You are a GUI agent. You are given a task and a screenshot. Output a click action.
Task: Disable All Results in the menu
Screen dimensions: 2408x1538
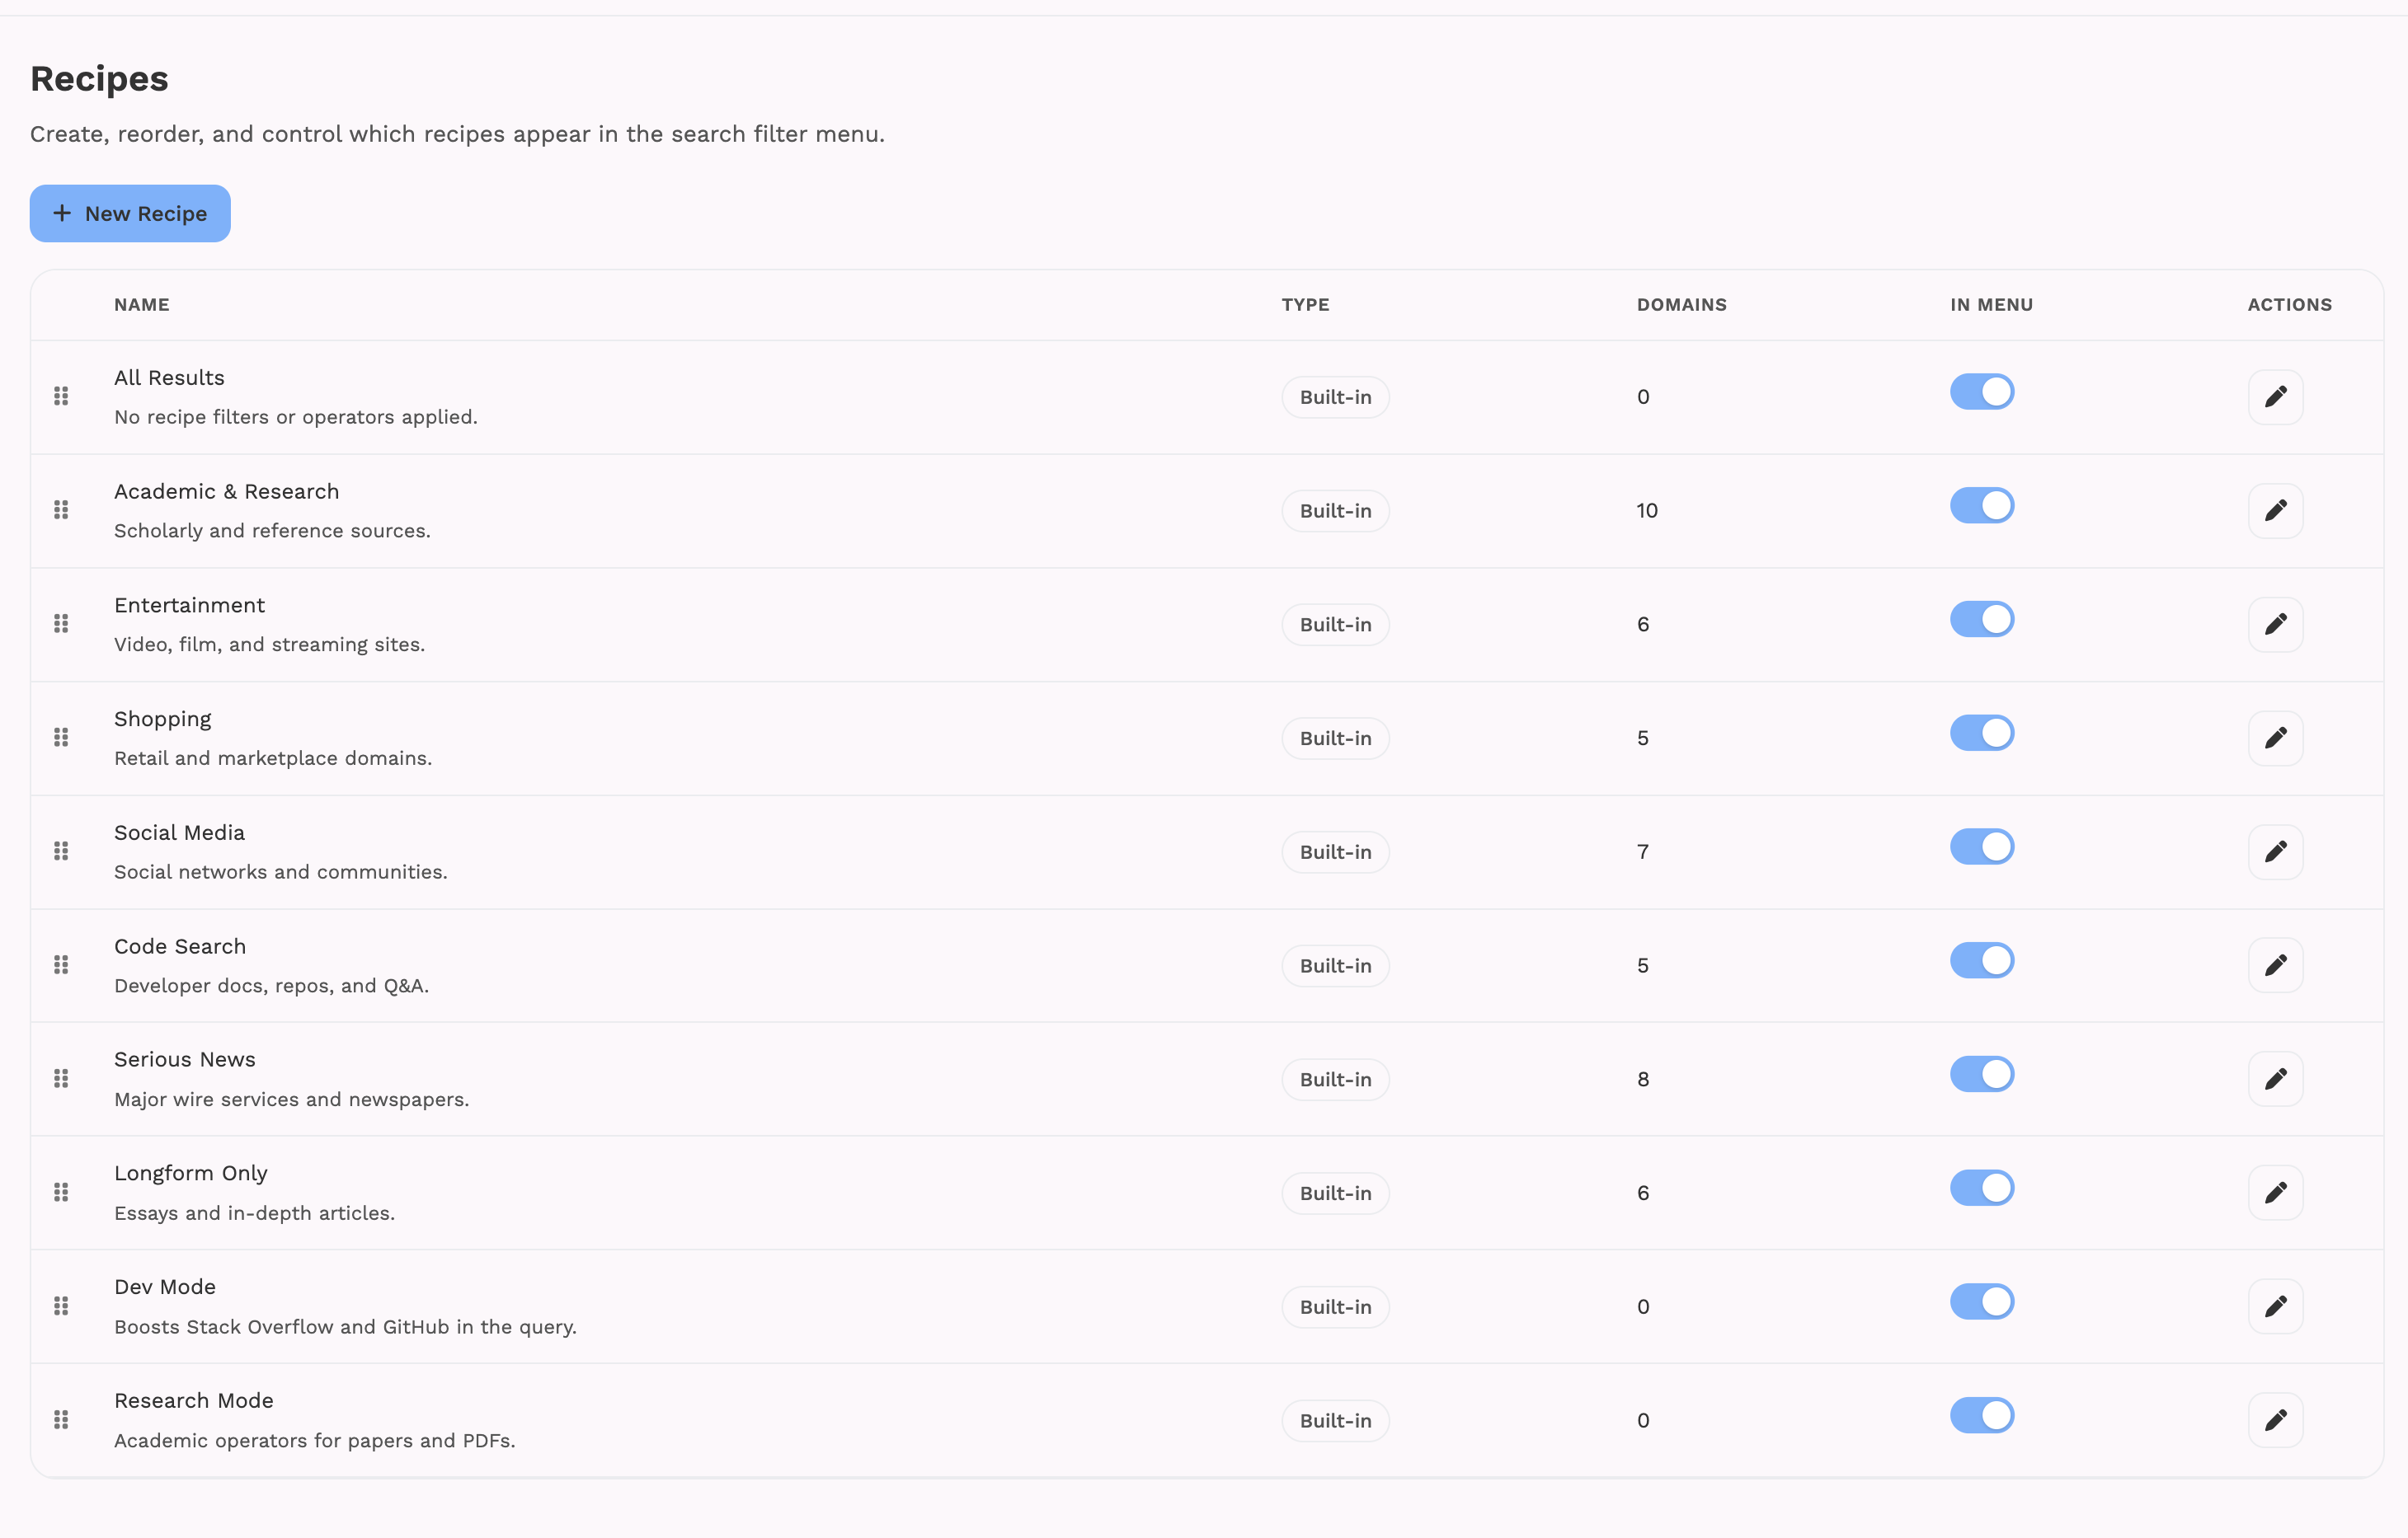pyautogui.click(x=1981, y=392)
